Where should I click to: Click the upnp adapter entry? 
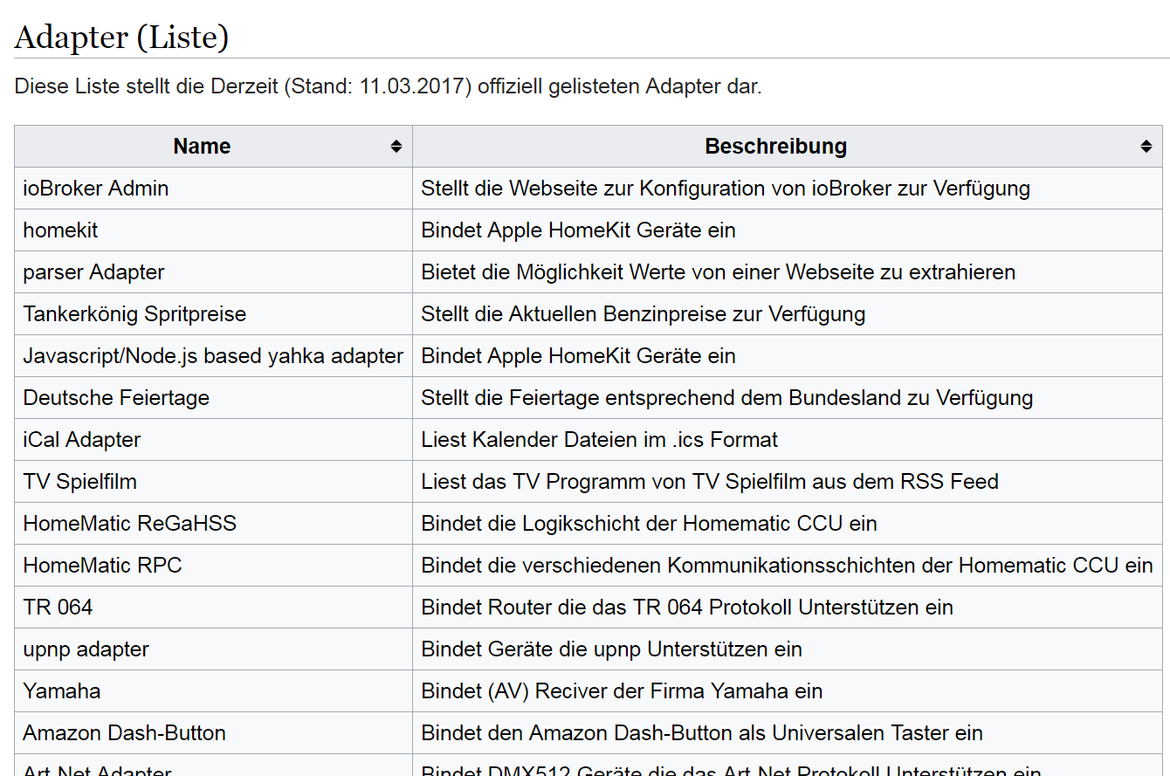(86, 649)
